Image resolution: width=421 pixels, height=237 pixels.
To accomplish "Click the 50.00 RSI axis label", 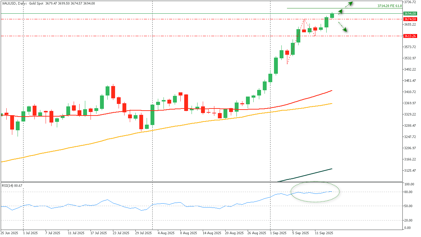I will [x=408, y=206].
